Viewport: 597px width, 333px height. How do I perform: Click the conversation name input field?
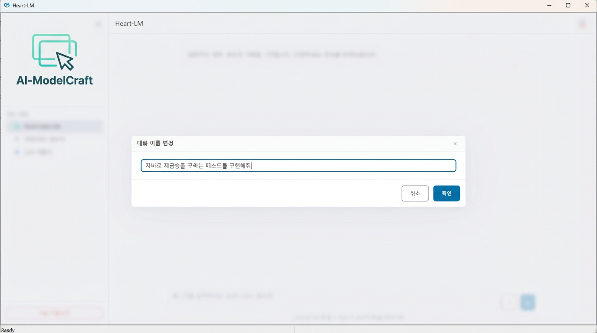pos(298,165)
